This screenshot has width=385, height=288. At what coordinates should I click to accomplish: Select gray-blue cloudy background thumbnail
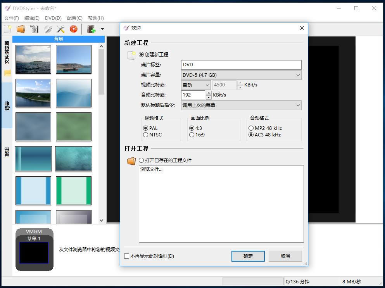point(33,127)
